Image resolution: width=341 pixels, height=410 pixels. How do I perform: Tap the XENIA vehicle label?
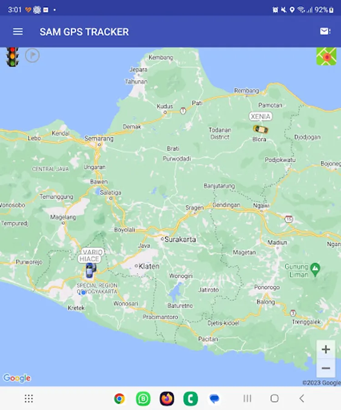click(260, 116)
